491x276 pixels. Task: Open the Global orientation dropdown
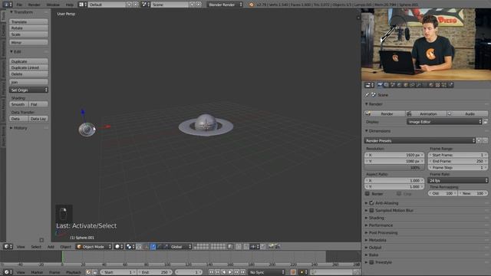pos(181,247)
